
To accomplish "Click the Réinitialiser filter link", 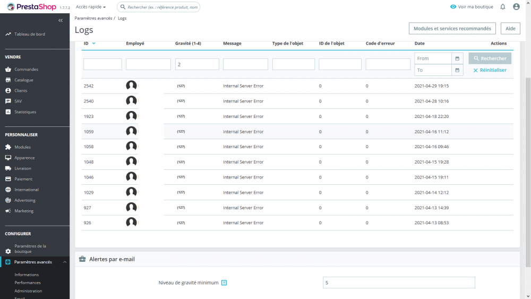I will [x=490, y=70].
